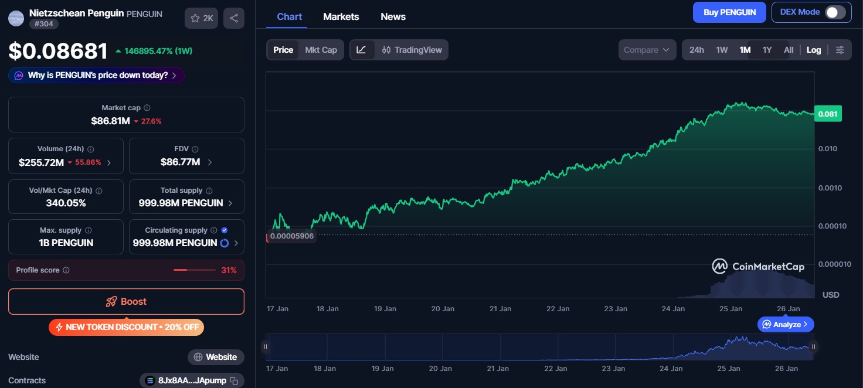Click left handle of range slider

coord(266,346)
